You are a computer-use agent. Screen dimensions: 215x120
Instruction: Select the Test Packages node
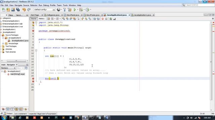pyautogui.click(x=11, y=46)
